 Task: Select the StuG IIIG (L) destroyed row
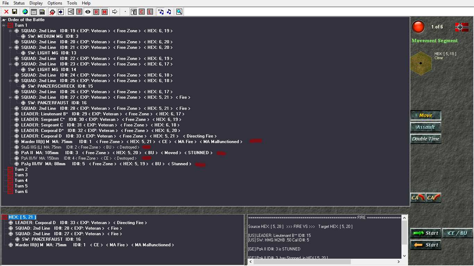tap(80, 147)
